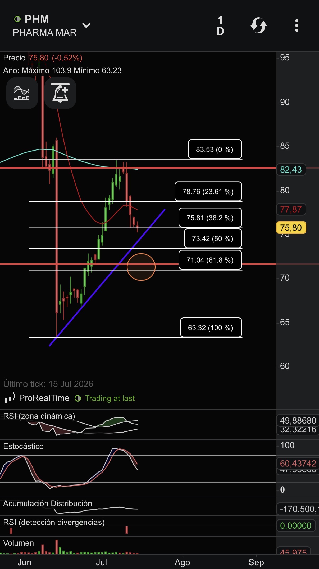Tap the green status circle beside PHM
The image size is (319, 569).
tap(17, 19)
